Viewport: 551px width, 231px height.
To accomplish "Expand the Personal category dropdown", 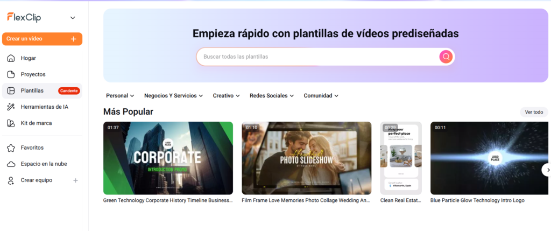I will [x=120, y=96].
